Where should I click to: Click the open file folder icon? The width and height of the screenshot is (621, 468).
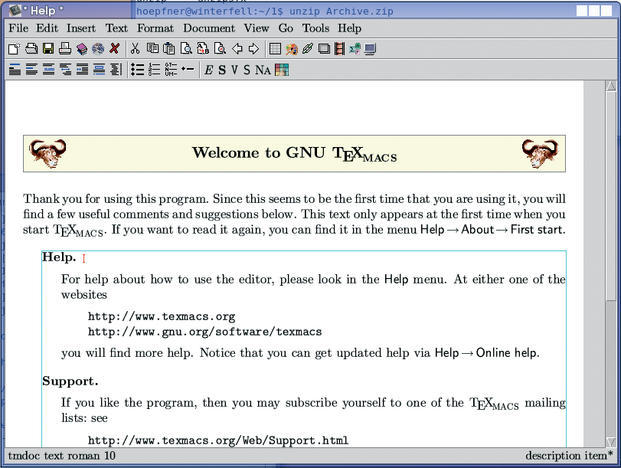click(31, 49)
